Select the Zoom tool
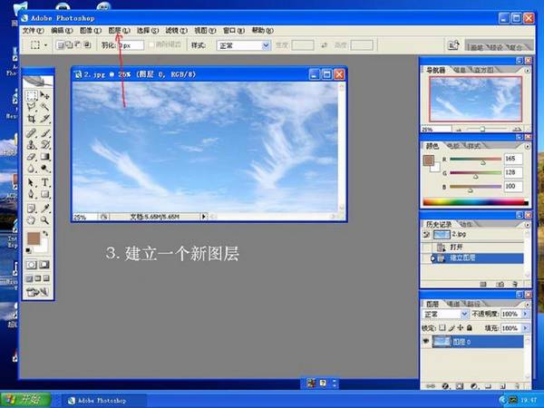The image size is (544, 408). pyautogui.click(x=44, y=220)
